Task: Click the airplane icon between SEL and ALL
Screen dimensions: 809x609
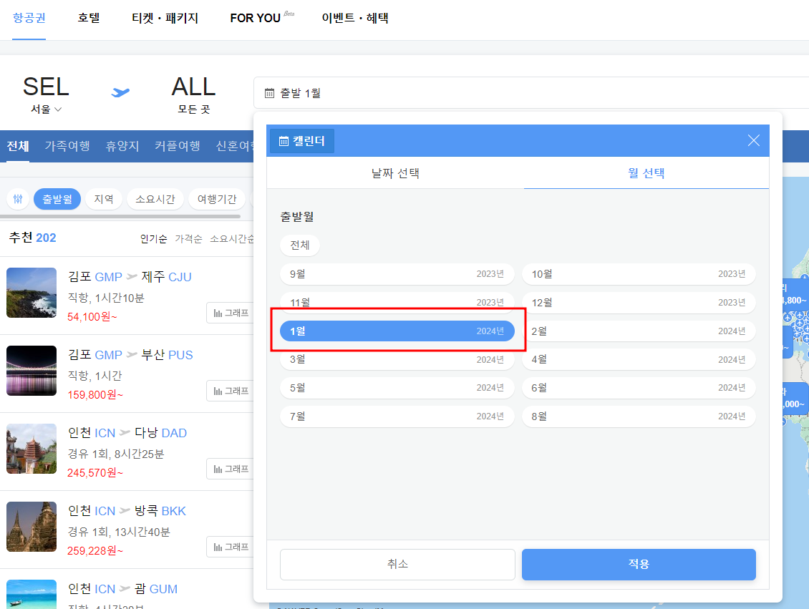Action: (x=120, y=92)
